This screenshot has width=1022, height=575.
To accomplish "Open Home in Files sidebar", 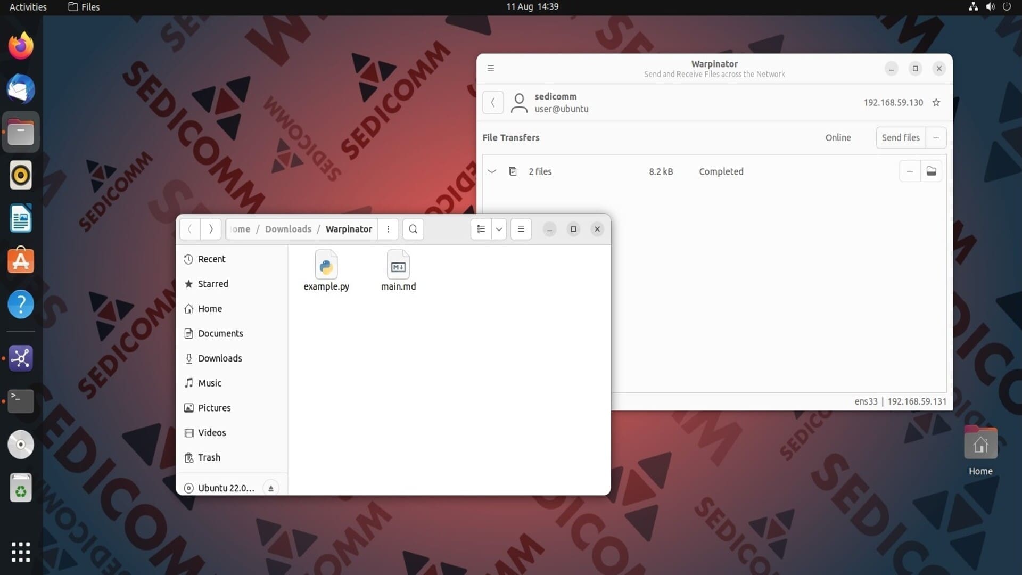I will click(232, 309).
